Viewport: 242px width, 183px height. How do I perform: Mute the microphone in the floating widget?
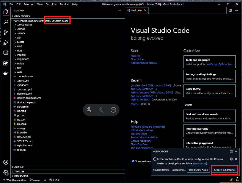101,110
